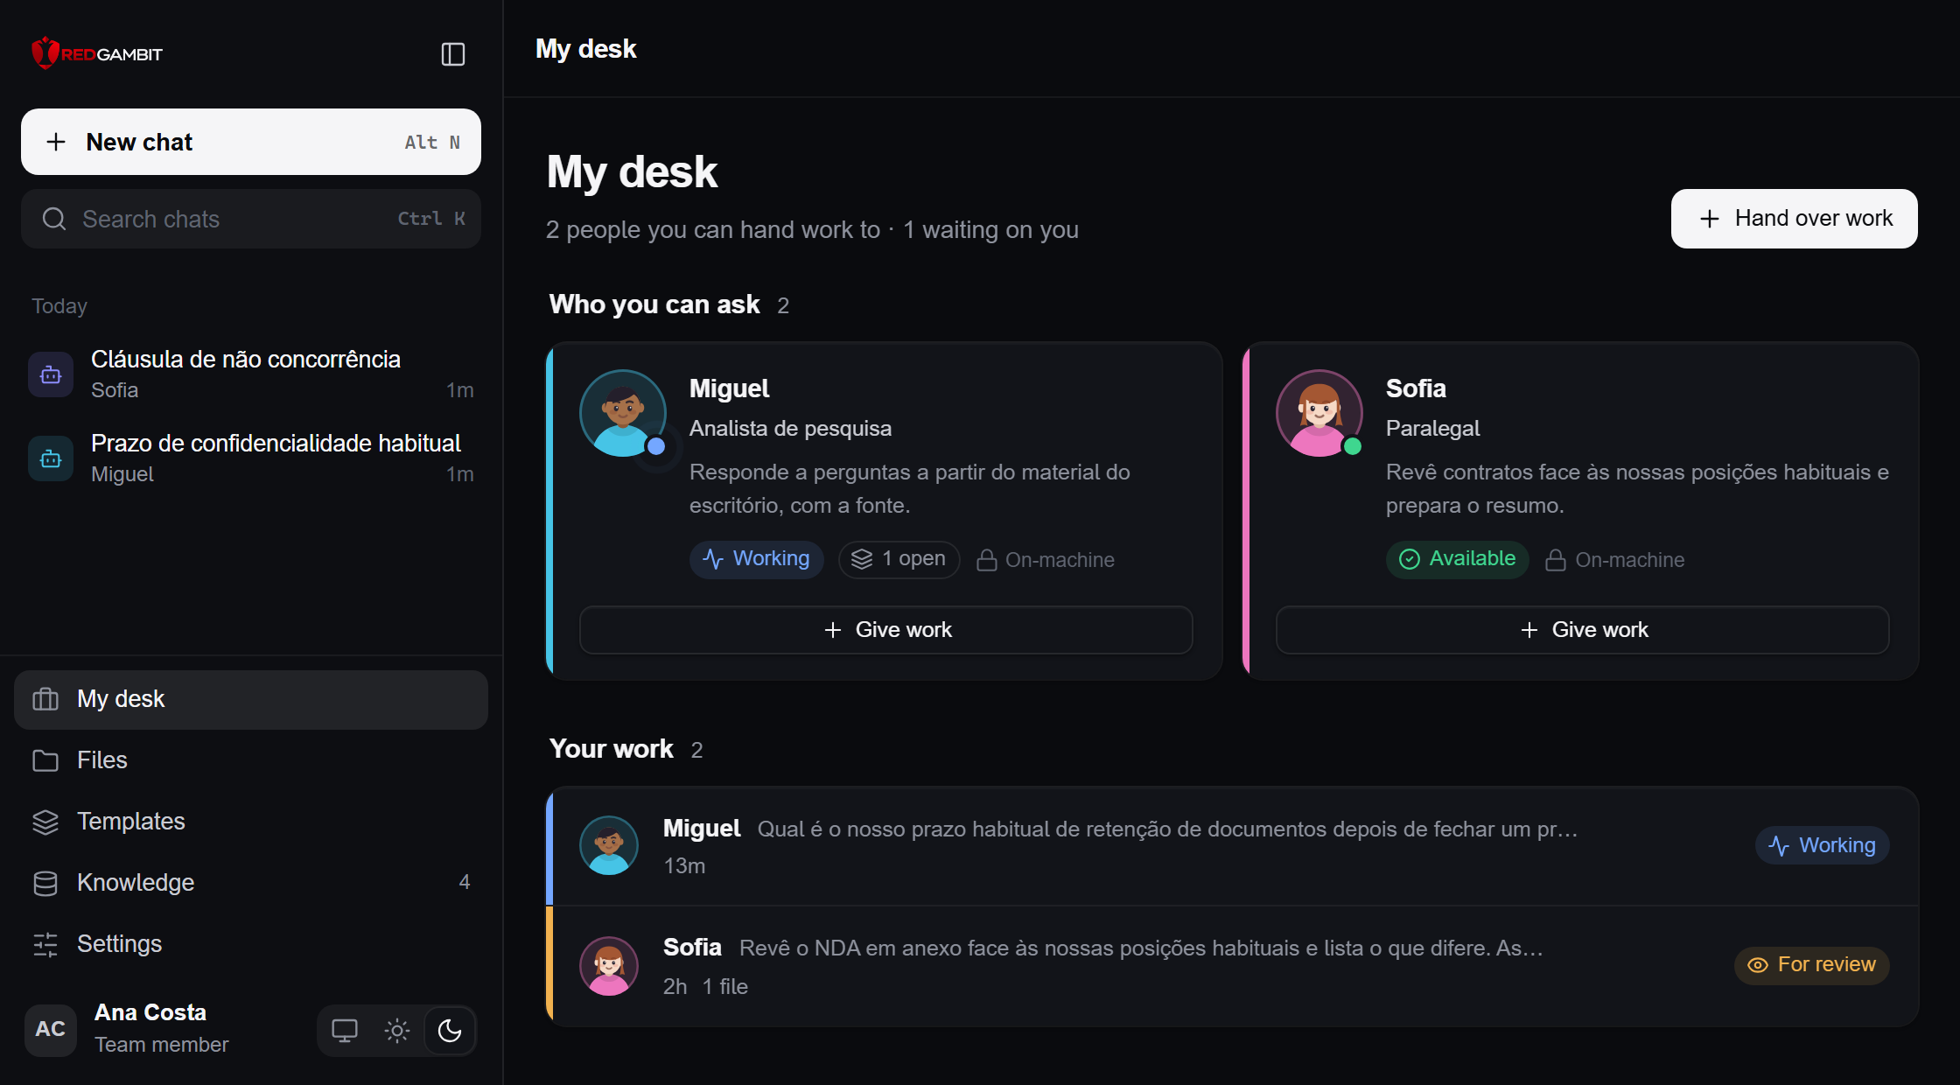Click the bot icon beside Cláusula de não concorrência

[x=51, y=374]
